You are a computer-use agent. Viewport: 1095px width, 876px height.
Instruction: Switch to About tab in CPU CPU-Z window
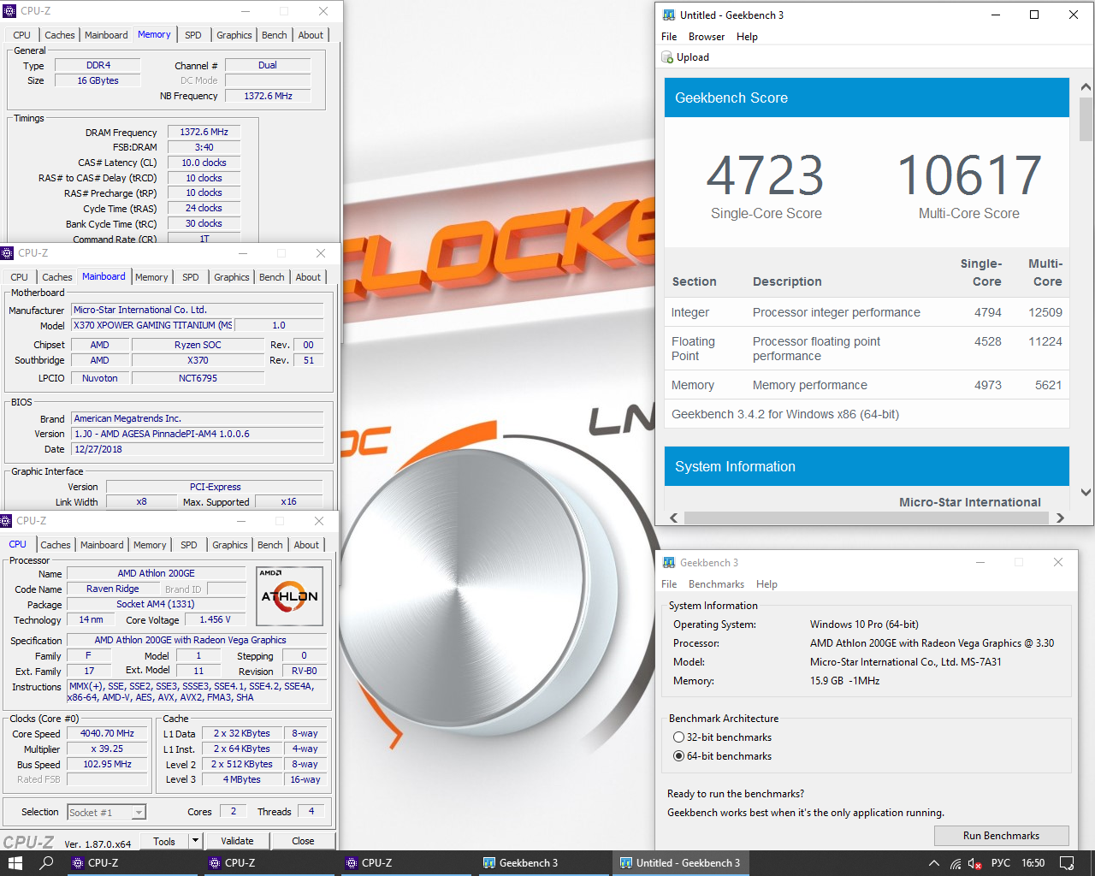pyautogui.click(x=306, y=545)
